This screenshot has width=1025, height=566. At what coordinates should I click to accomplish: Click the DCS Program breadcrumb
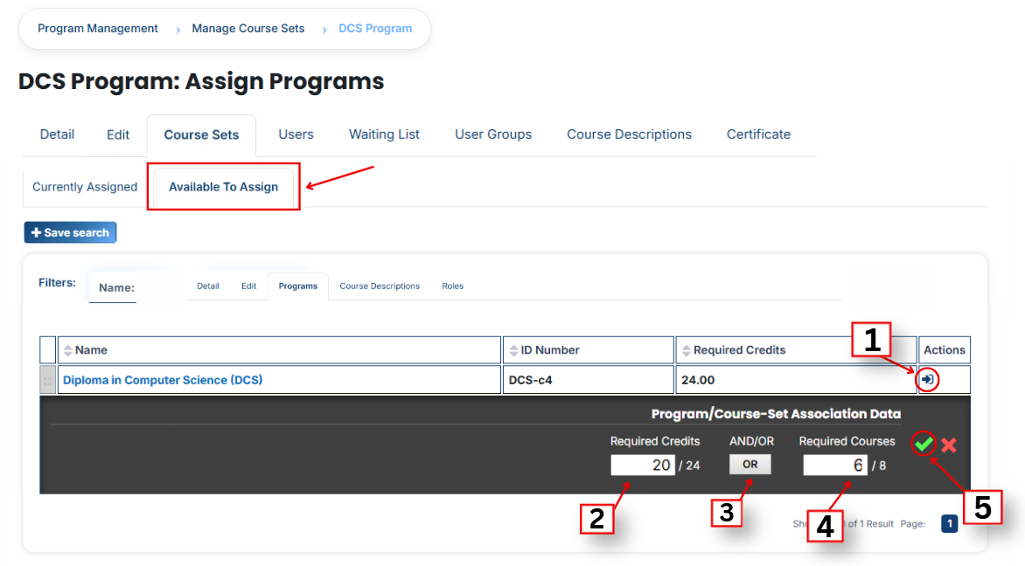click(375, 29)
